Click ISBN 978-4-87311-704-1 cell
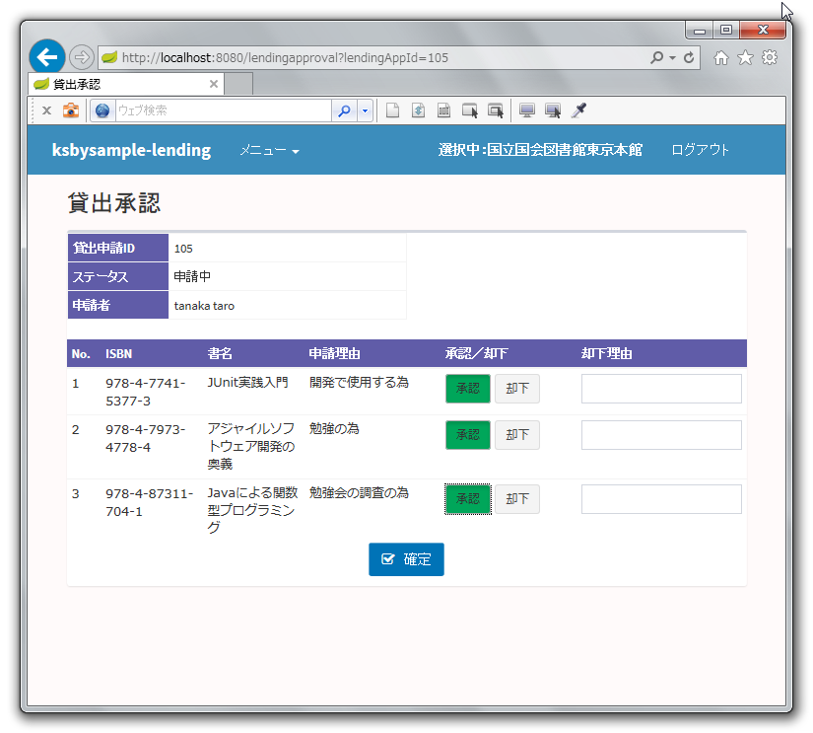 [x=150, y=502]
